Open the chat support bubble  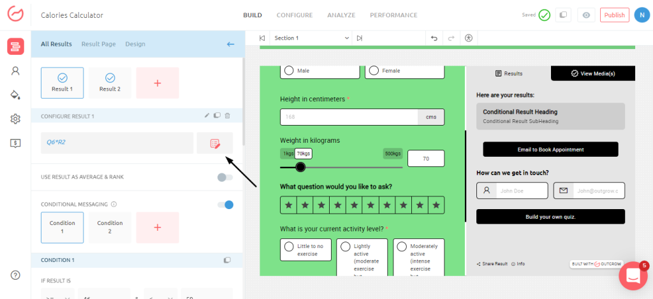point(633,275)
